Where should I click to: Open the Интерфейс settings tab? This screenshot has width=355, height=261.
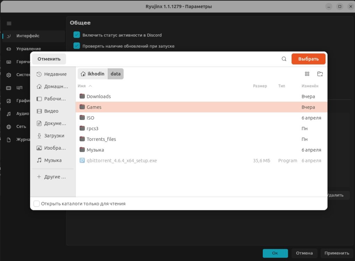[x=34, y=36]
